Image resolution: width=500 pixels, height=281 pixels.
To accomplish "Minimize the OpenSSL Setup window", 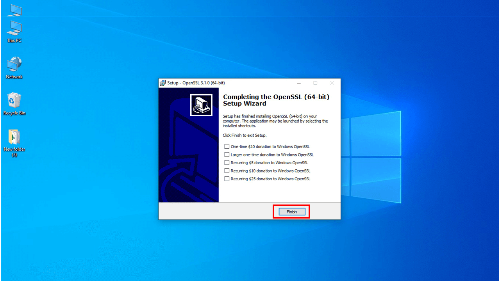I will click(x=299, y=83).
